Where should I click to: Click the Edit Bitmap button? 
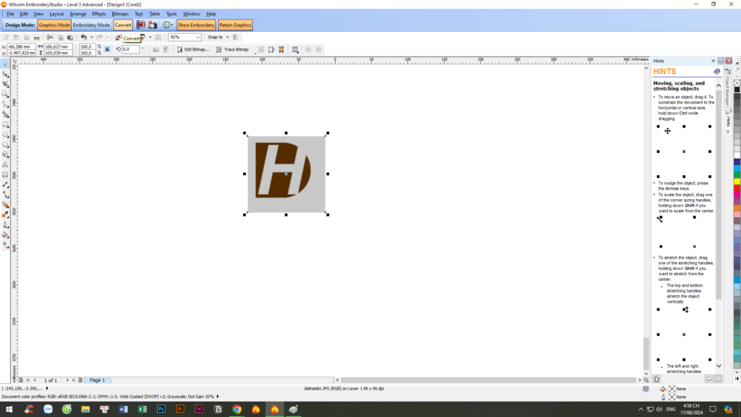click(192, 50)
